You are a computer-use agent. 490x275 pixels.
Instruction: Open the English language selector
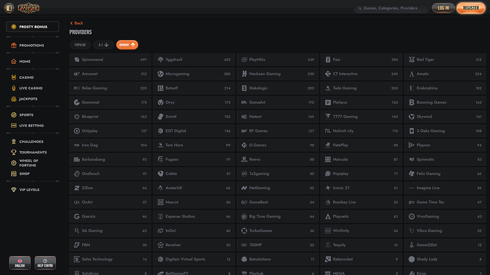click(19, 263)
